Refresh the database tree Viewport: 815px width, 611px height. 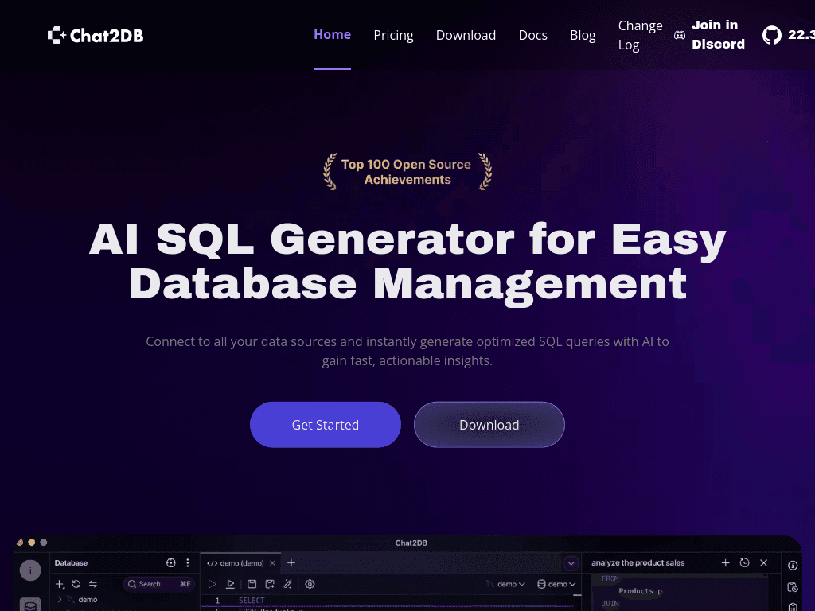tap(76, 584)
